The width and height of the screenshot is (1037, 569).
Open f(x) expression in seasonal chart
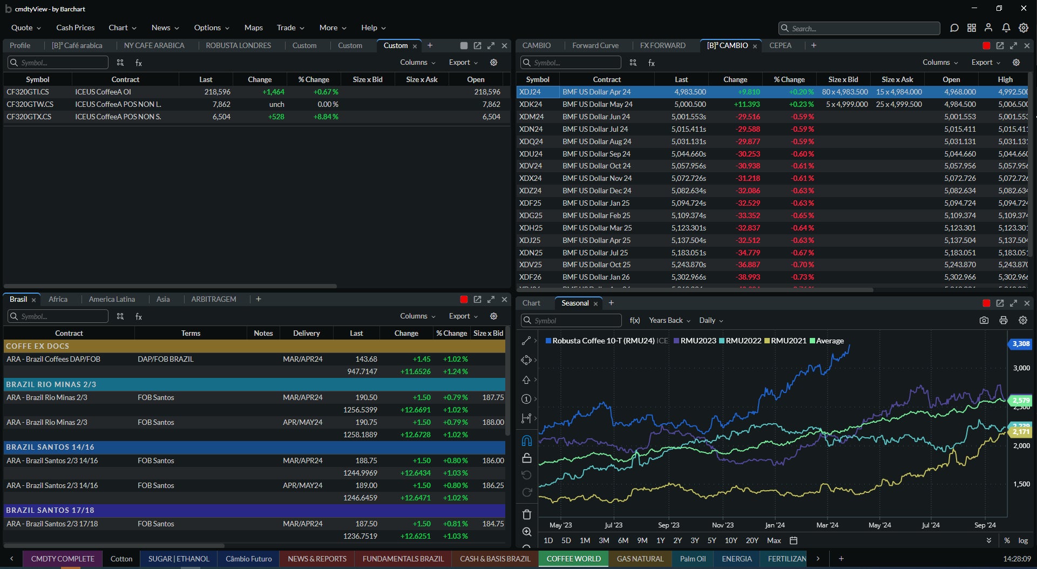(x=635, y=320)
